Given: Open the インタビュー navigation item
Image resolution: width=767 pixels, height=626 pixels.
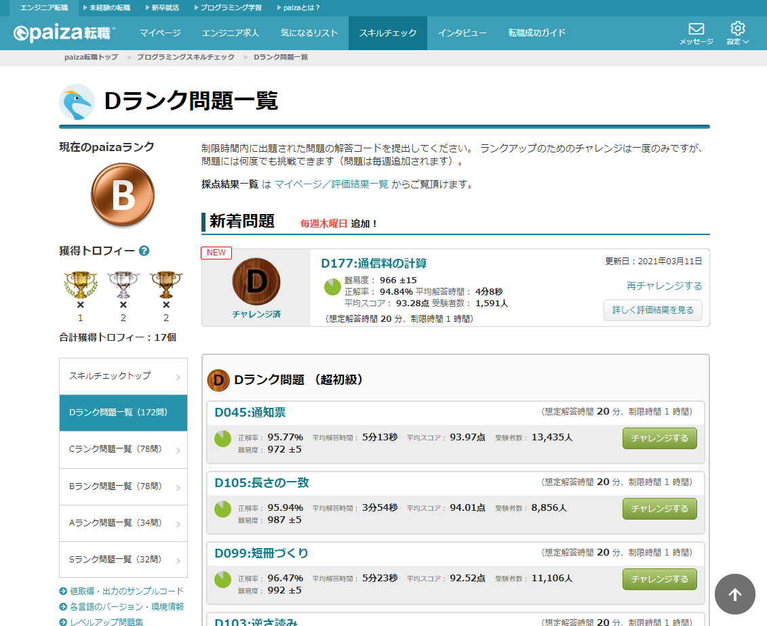Looking at the screenshot, I should tap(462, 33).
